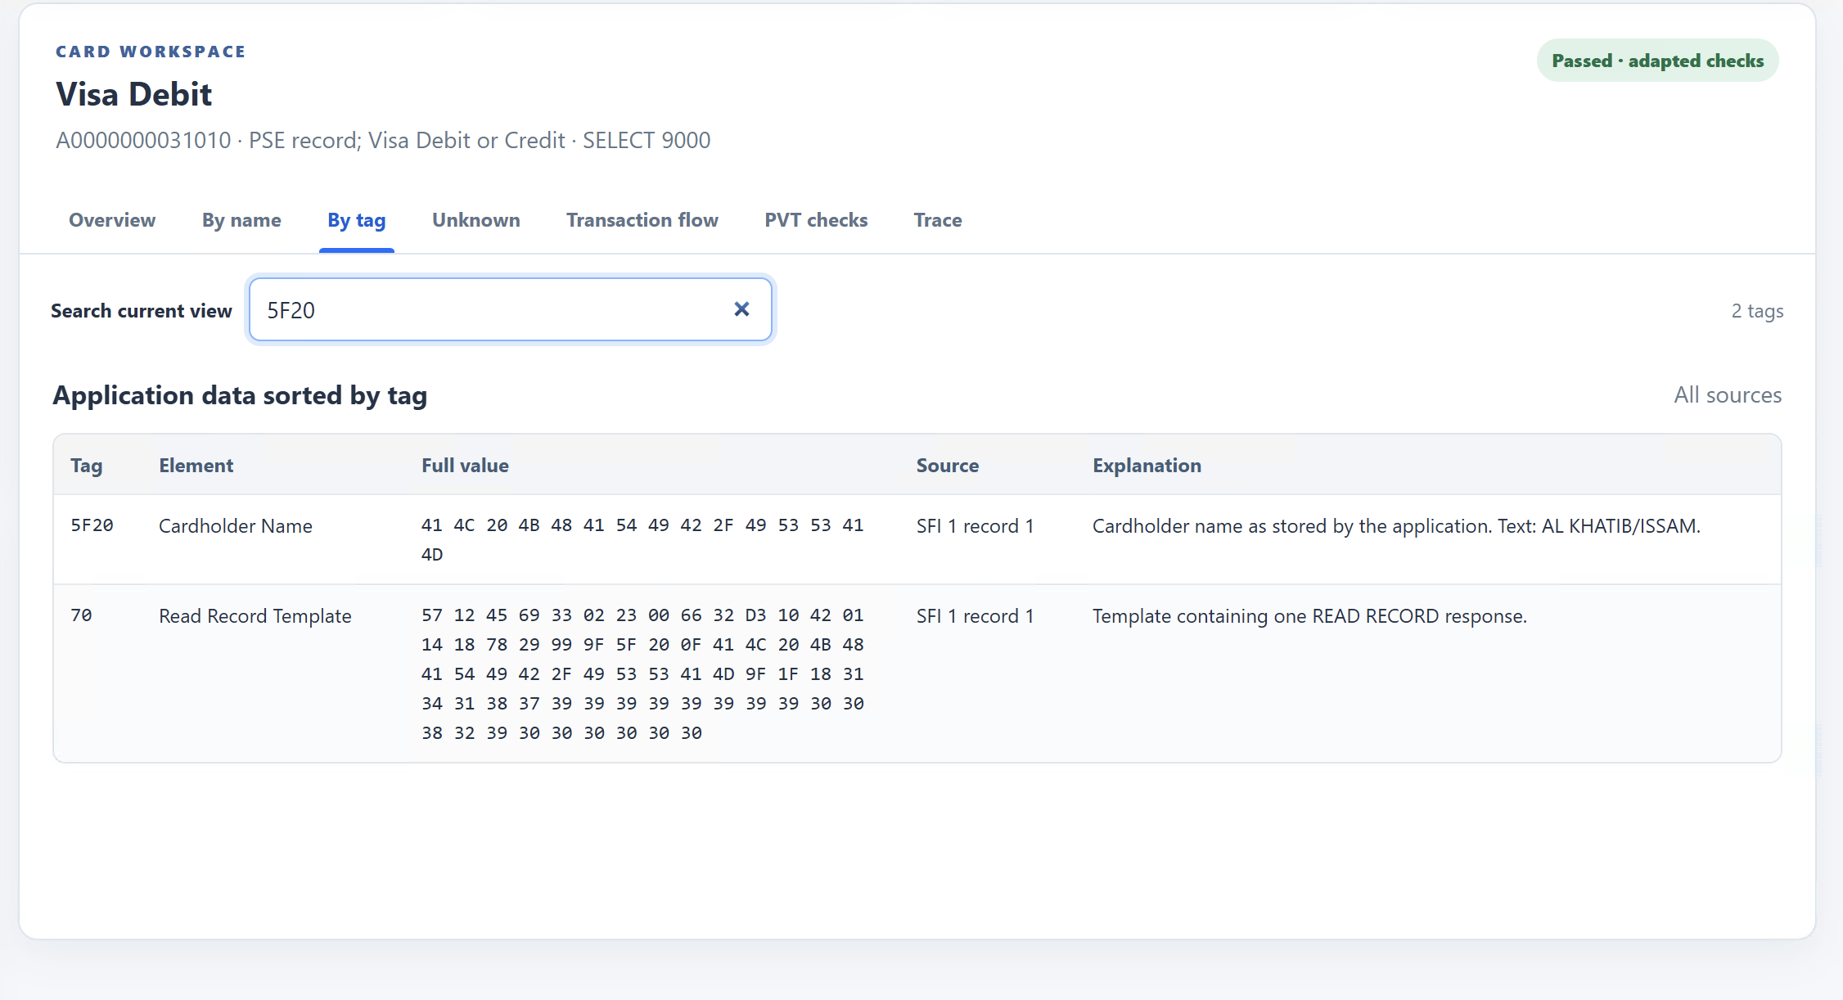Viewport: 1843px width, 1000px height.
Task: Select the Cardholder Name element cell
Action: 236,526
